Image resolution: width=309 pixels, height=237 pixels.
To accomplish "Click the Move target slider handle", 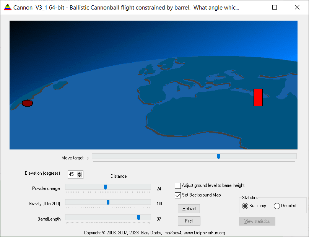I will (x=218, y=156).
